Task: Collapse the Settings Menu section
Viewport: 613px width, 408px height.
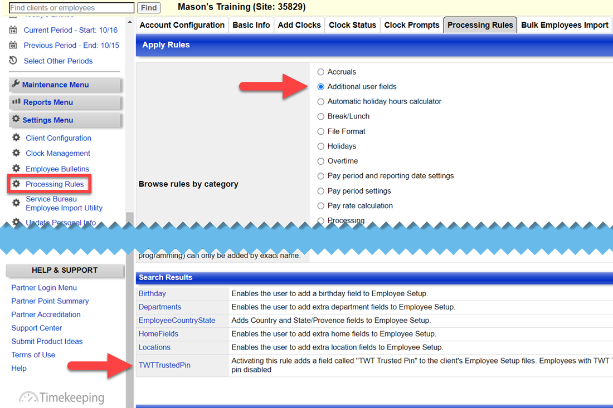Action: pos(50,120)
